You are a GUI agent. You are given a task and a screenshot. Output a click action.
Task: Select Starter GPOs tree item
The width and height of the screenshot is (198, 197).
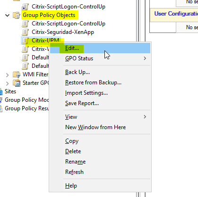(36, 83)
